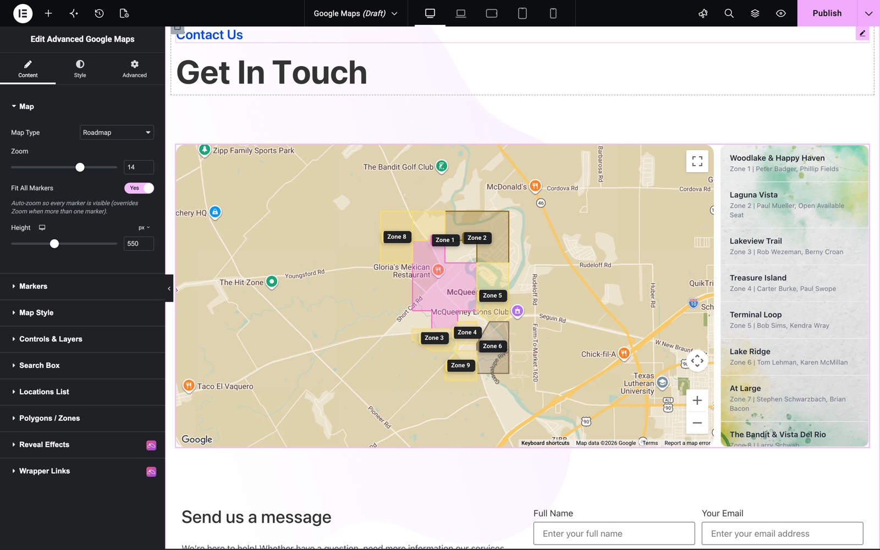Open the Google Maps (Draft) page dropdown
The width and height of the screenshot is (880, 550).
coord(355,13)
